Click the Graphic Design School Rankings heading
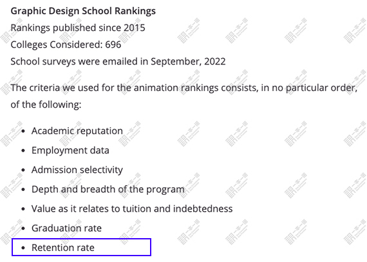The image size is (367, 262). click(83, 11)
